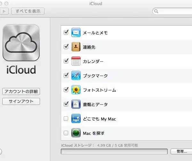
Task: Click the Find My Mac radar icon
Action: point(76,133)
